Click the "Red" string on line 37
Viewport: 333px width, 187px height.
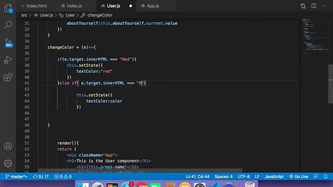[x=125, y=59]
